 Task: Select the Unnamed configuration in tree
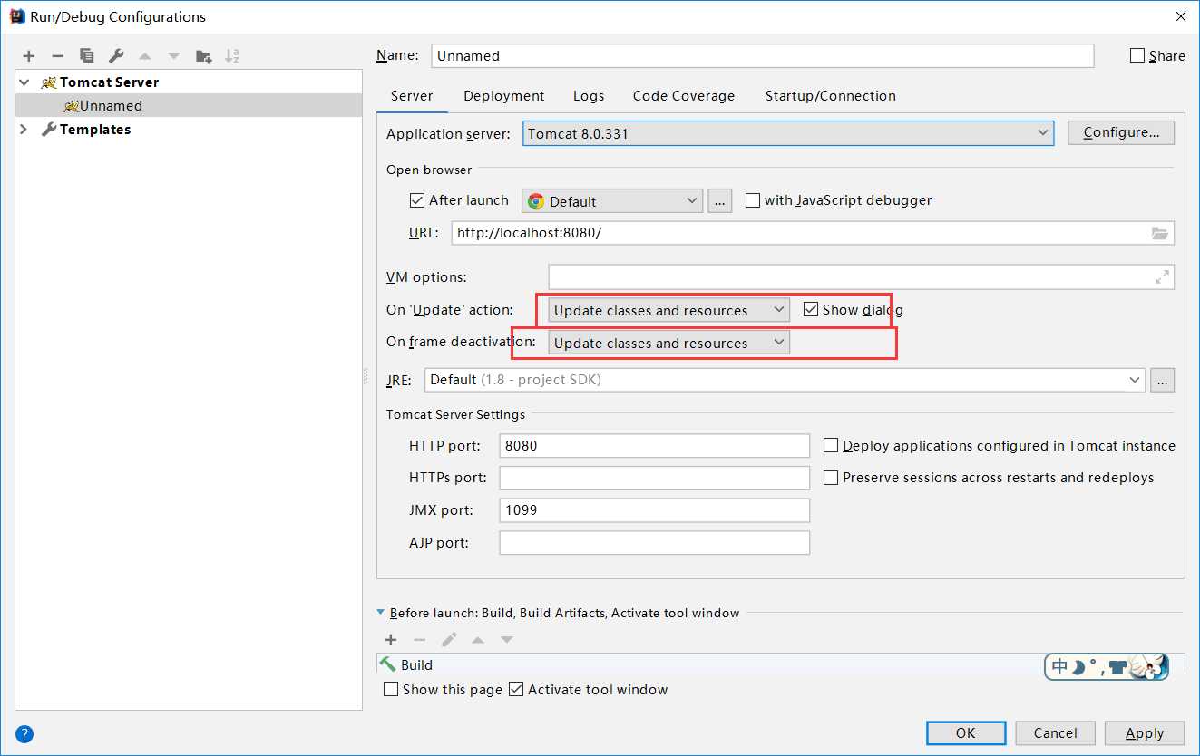coord(189,106)
